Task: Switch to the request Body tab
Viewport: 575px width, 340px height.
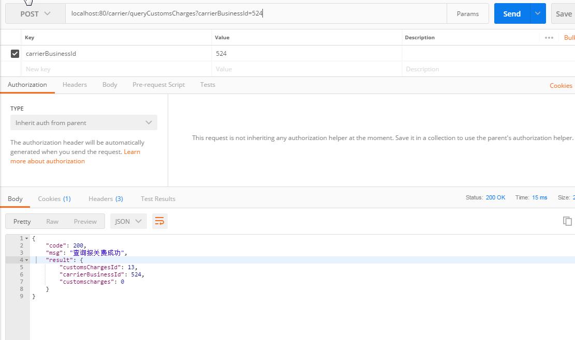Action: click(x=110, y=85)
